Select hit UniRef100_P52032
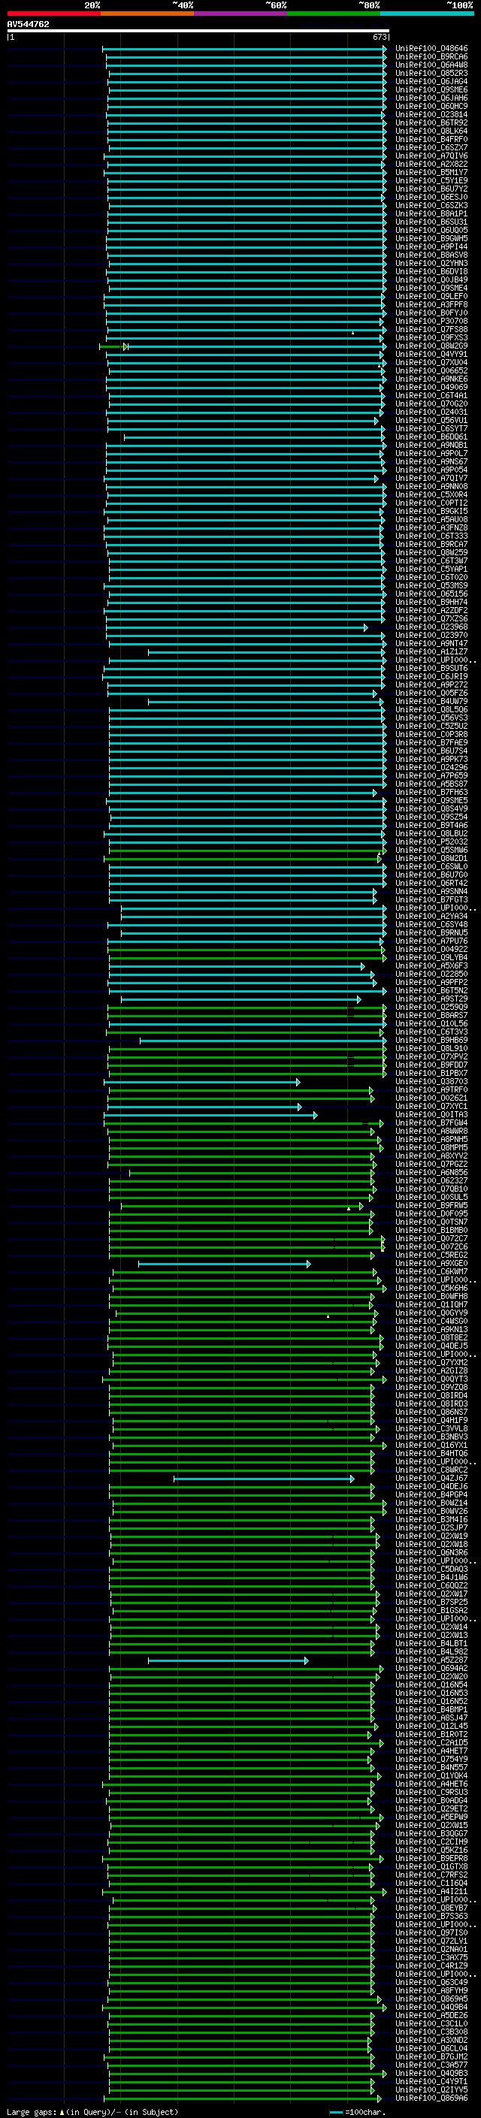Viewport: 481px width, 2118px height. [x=431, y=842]
